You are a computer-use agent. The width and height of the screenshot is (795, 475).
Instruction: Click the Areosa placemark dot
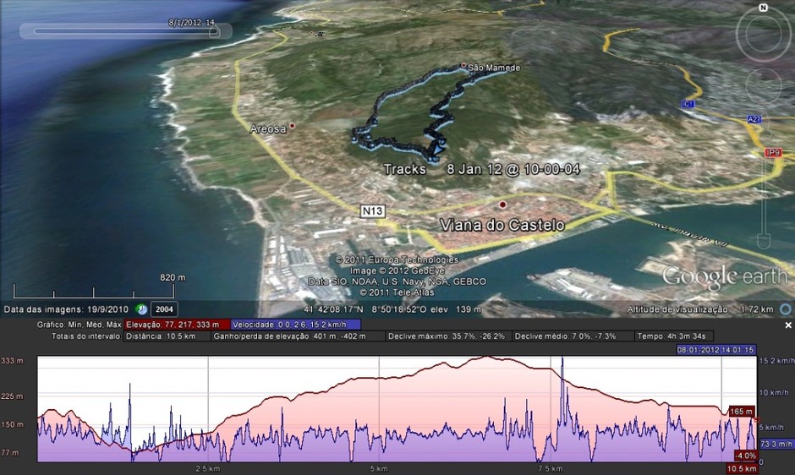click(292, 126)
